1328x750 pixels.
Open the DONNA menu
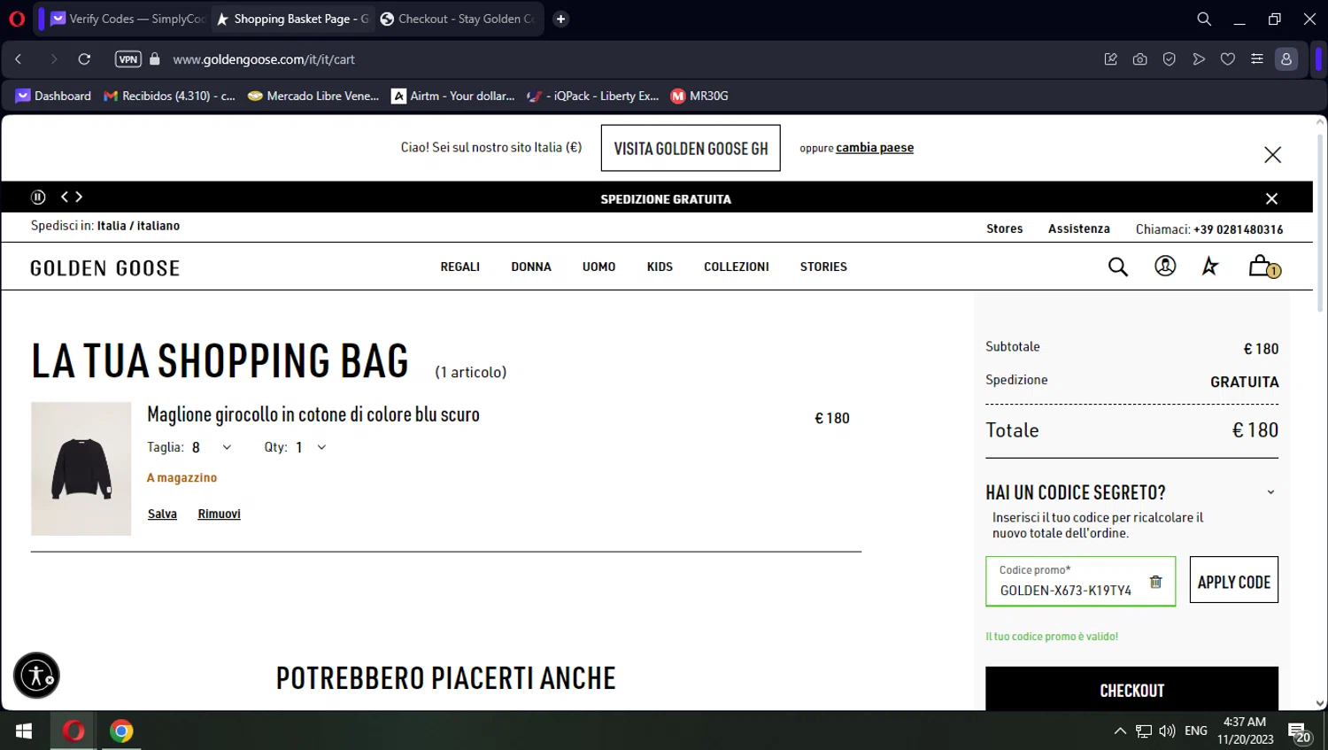[x=531, y=267]
